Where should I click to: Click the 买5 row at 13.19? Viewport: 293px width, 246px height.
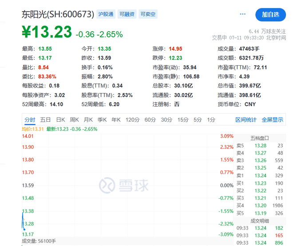[x=260, y=213]
